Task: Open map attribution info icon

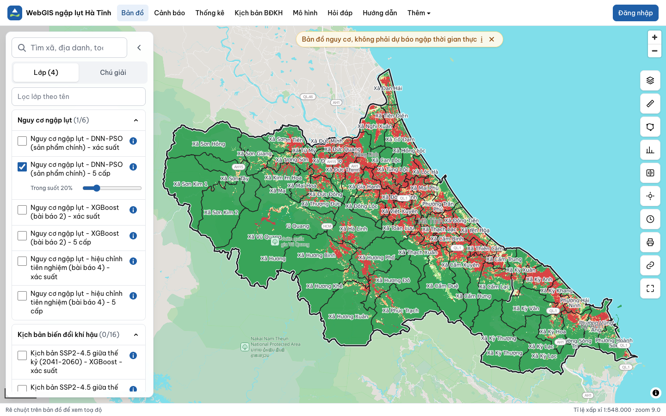Action: click(656, 393)
